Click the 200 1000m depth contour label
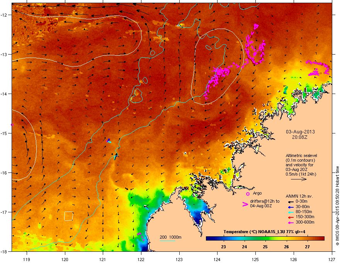Viewport: 340px width, 263px height. [x=170, y=237]
